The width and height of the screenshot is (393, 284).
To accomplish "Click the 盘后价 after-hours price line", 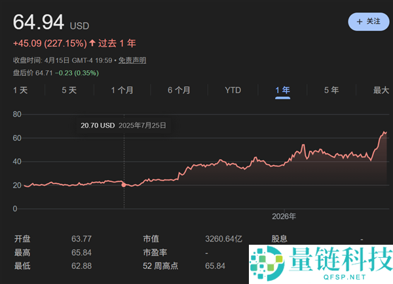I will 56,73.
